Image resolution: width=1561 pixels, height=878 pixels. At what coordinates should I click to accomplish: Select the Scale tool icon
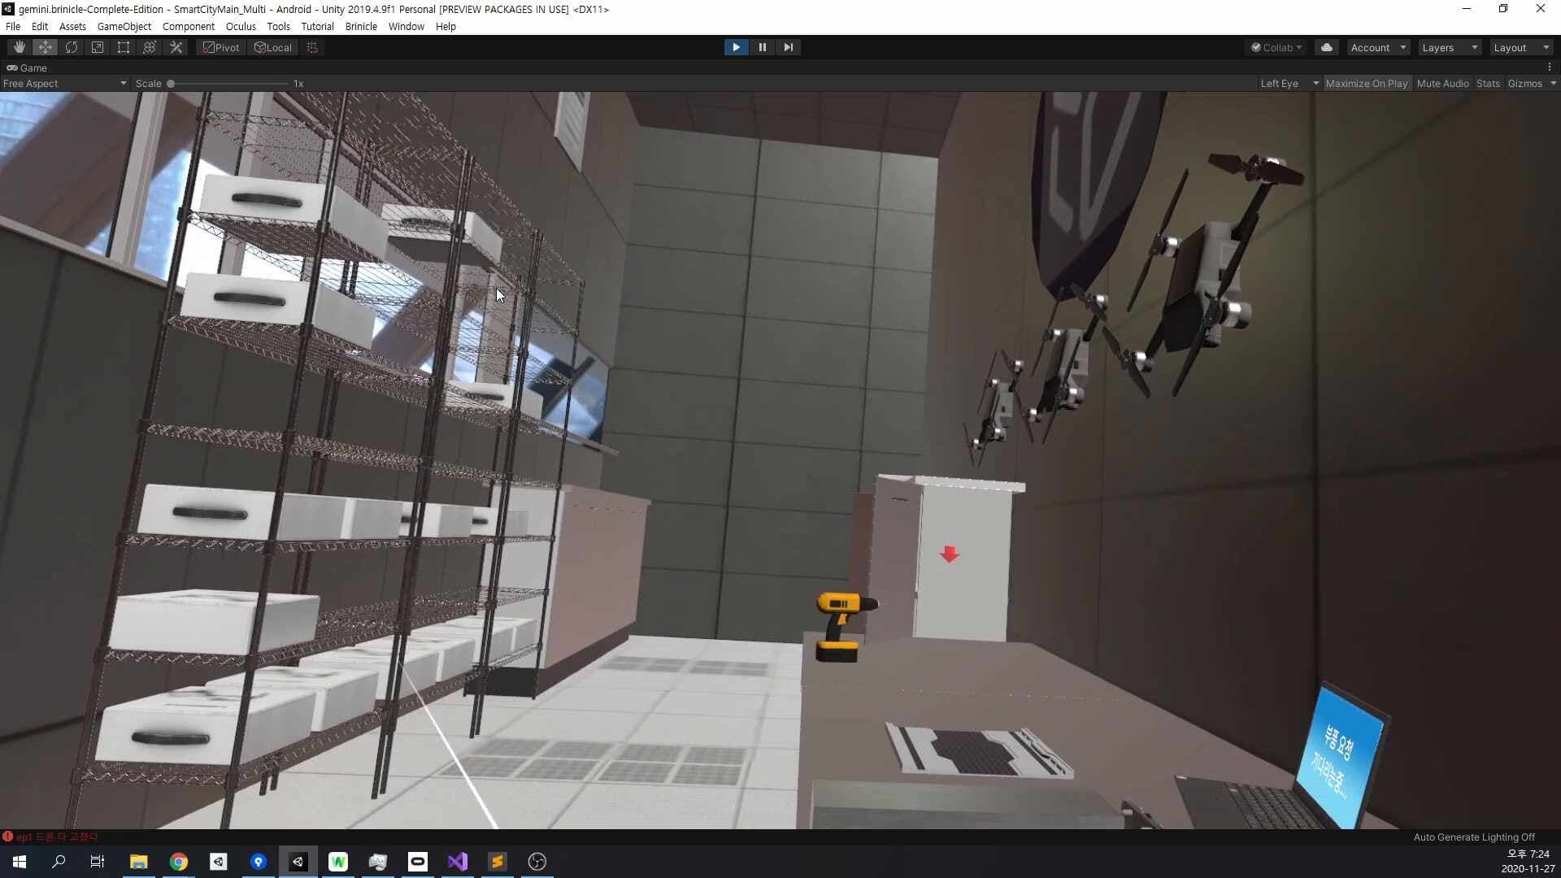(x=98, y=47)
